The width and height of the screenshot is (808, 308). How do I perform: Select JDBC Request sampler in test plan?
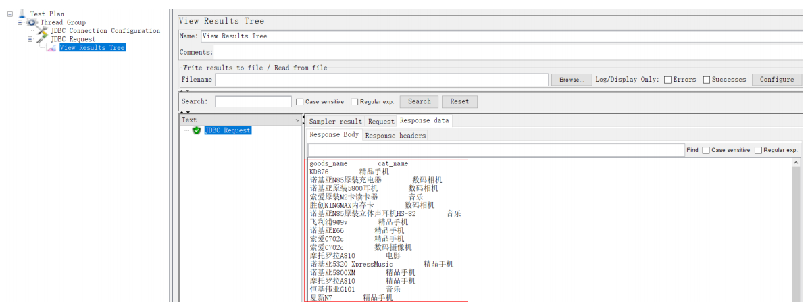point(73,39)
